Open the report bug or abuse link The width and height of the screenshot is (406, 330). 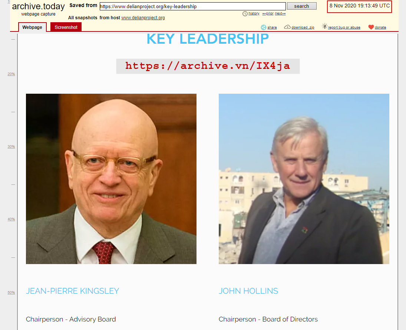(344, 27)
